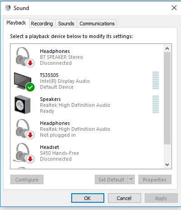181x210 pixels.
Task: Select the S450 Hands-Free headset icon
Action: coord(24,153)
